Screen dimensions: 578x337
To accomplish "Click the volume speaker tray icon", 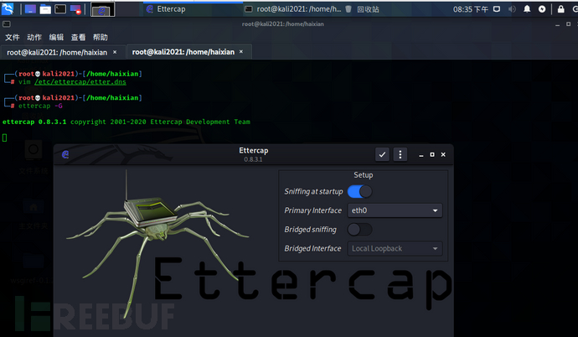I will pyautogui.click(x=512, y=9).
